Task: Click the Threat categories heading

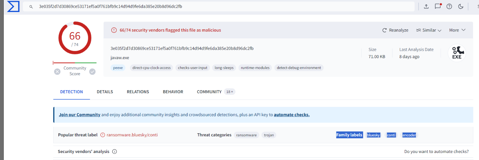Action: point(214,135)
